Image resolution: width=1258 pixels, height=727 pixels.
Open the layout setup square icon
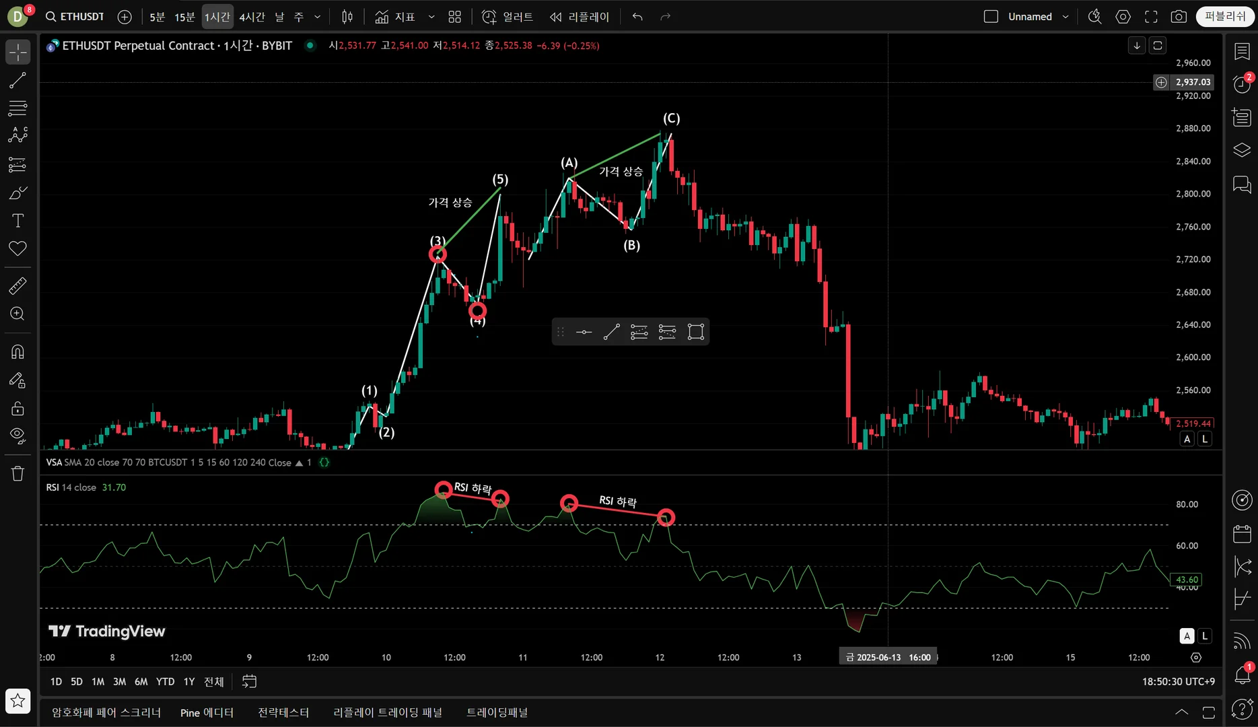(x=991, y=17)
